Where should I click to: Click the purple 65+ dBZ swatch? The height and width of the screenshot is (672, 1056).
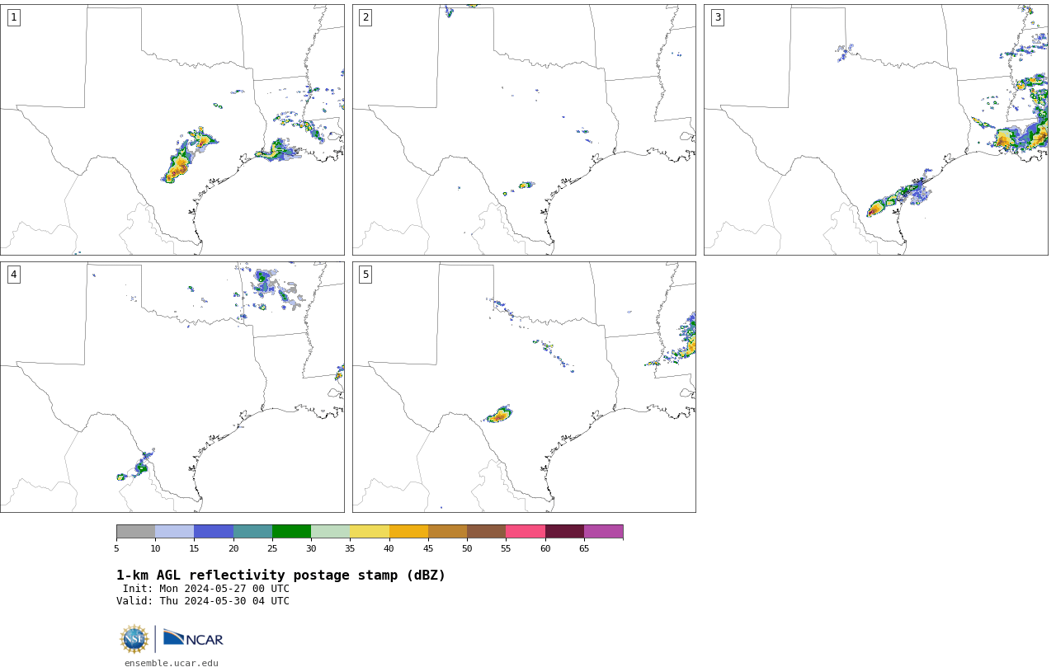(x=603, y=531)
